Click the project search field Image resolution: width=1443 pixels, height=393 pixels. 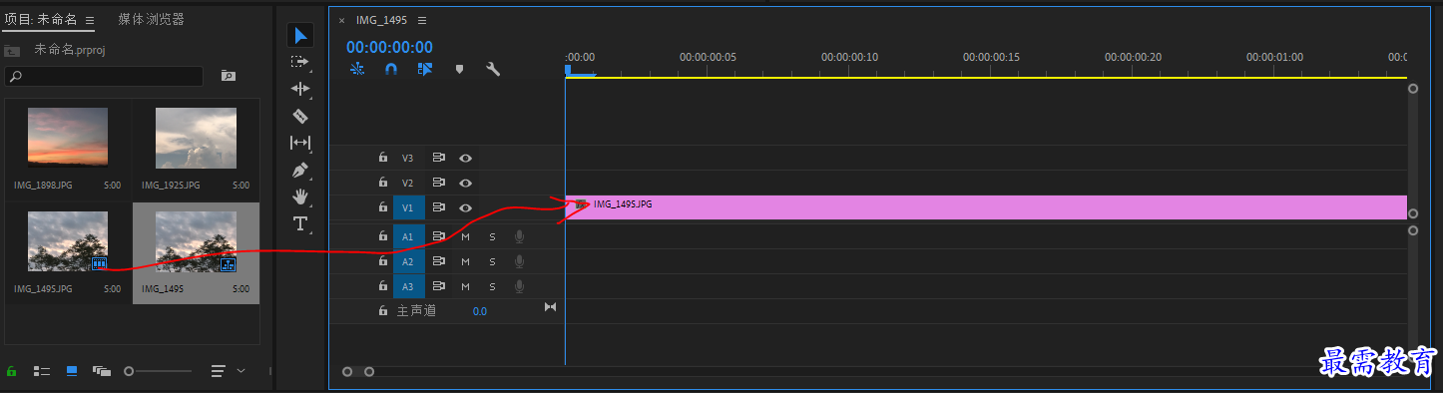(104, 76)
